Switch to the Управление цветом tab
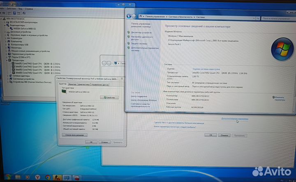This screenshot has height=182, width=296. [99, 84]
